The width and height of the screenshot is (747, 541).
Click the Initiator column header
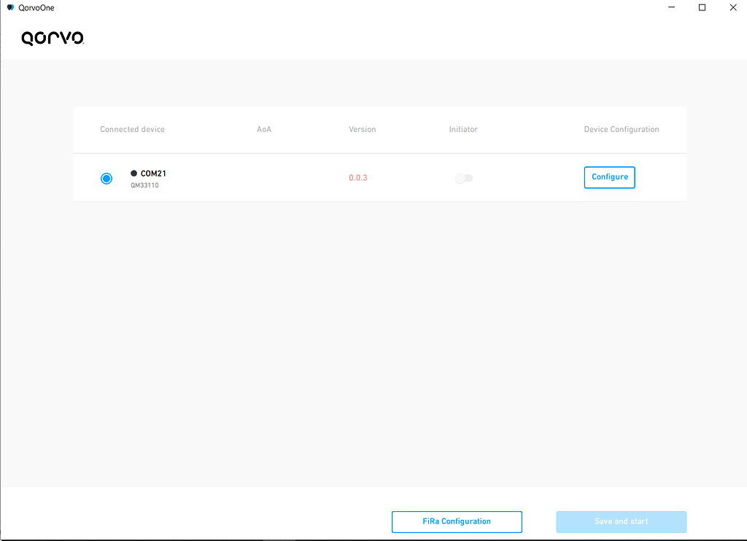(x=463, y=130)
